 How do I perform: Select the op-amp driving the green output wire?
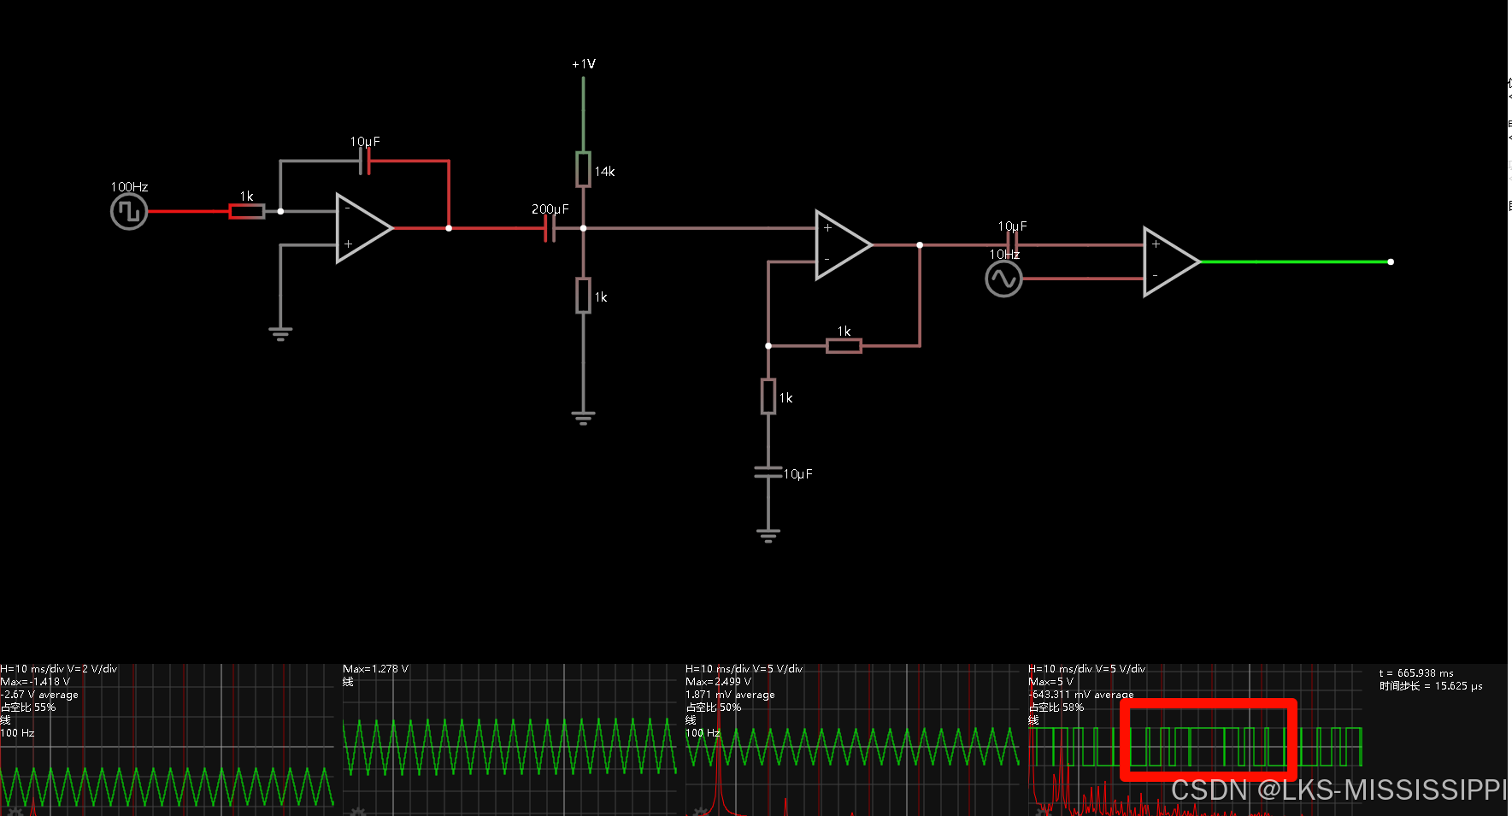pos(1169,261)
